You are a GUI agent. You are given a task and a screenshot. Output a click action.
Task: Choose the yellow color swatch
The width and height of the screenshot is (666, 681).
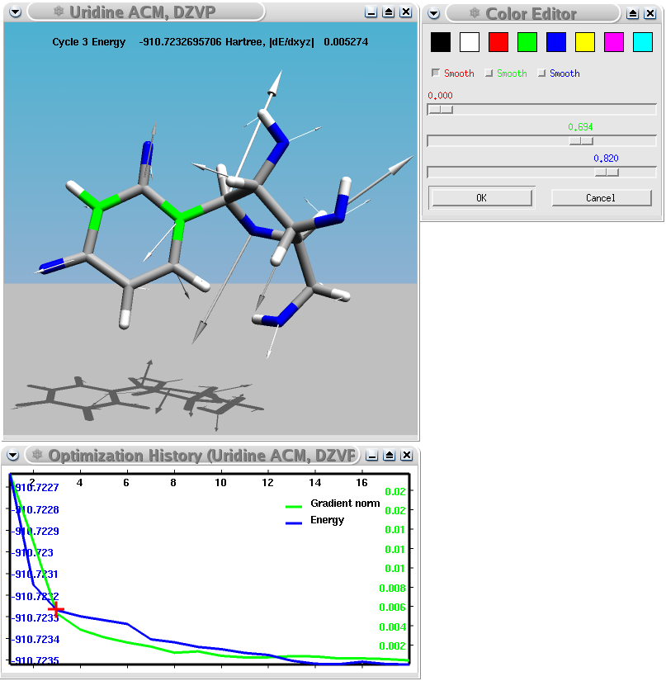point(585,42)
